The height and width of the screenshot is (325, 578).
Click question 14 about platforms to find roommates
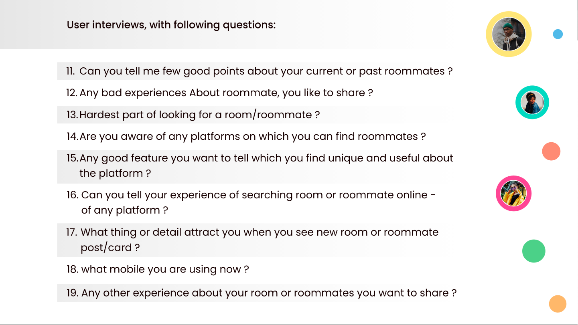point(246,137)
